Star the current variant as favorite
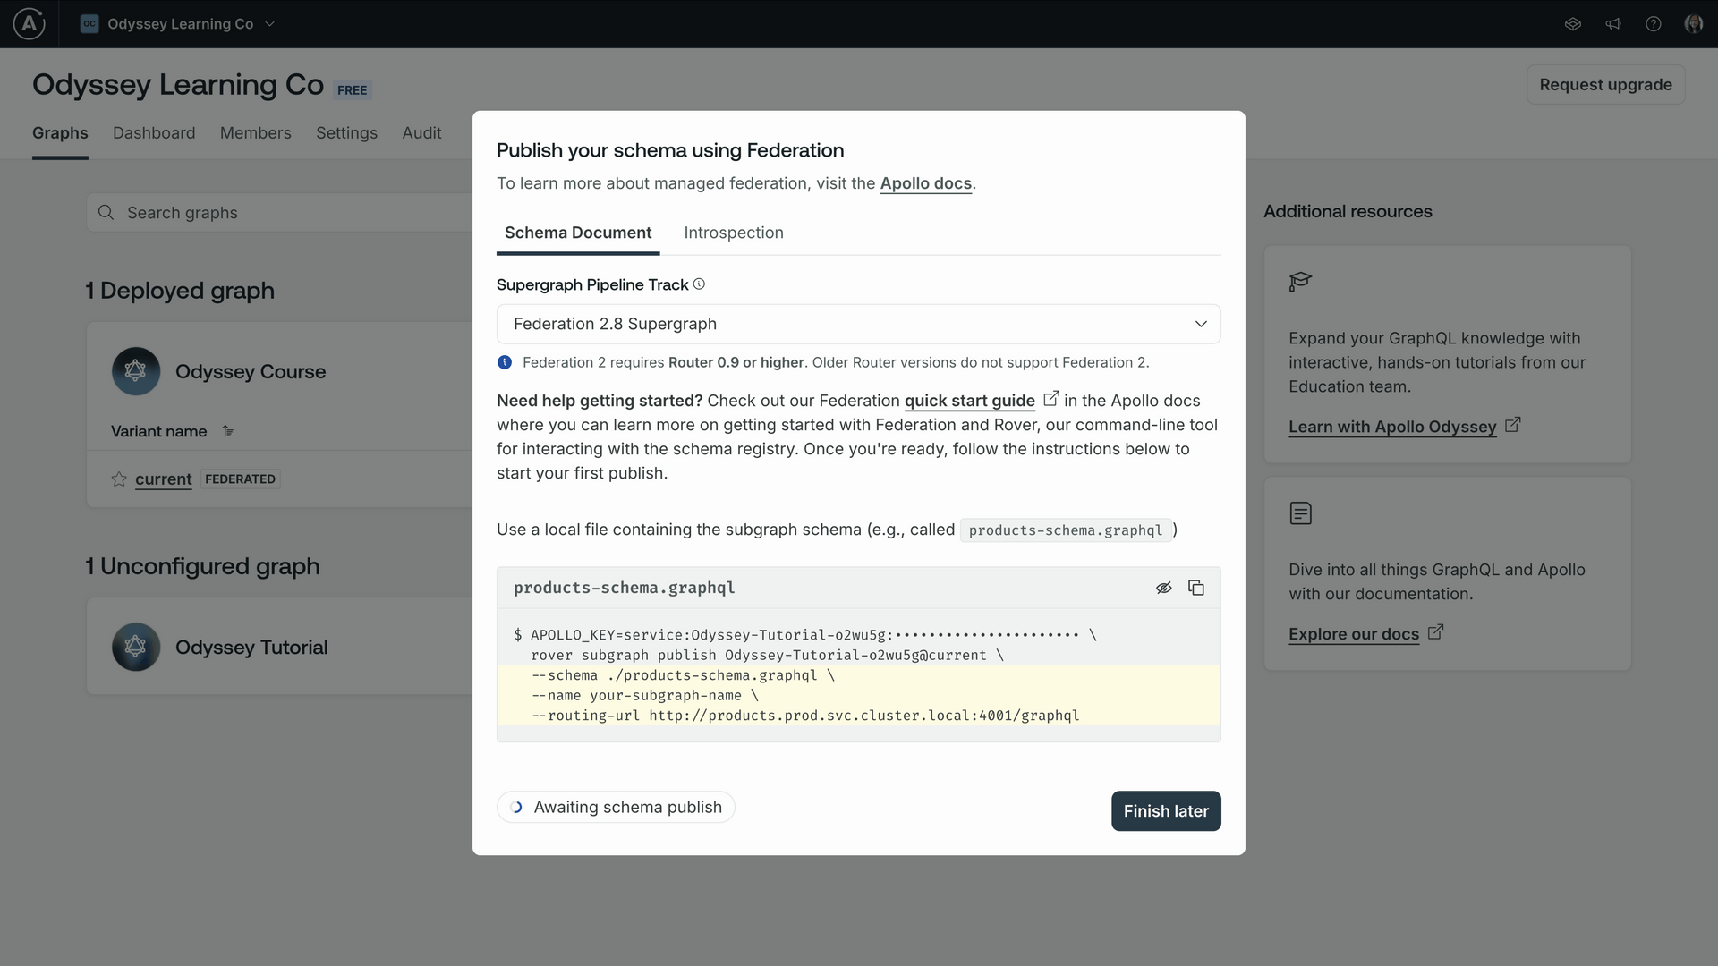 coord(117,479)
